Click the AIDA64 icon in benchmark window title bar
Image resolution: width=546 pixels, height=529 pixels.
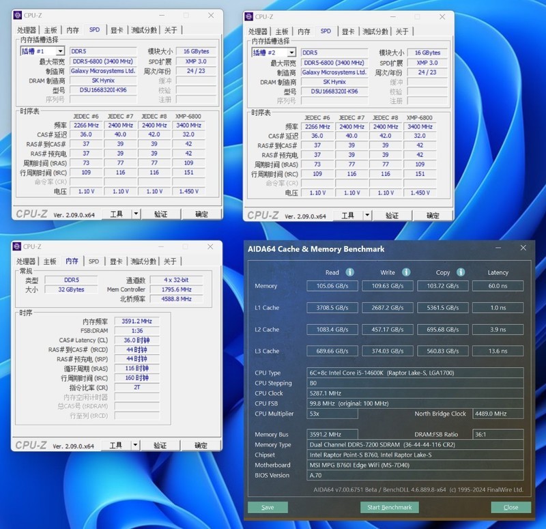pos(247,248)
